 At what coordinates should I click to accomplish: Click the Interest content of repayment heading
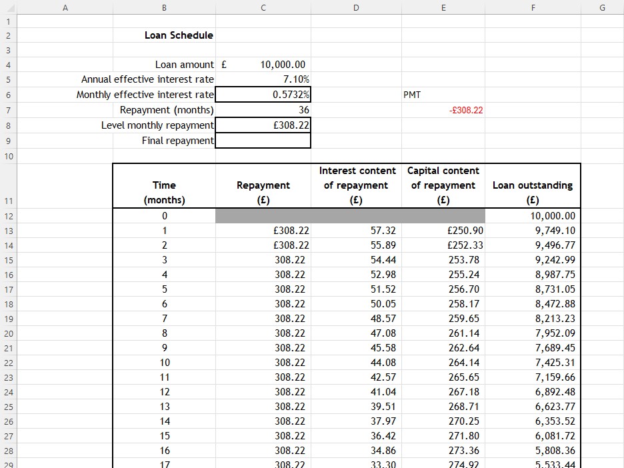pos(356,185)
